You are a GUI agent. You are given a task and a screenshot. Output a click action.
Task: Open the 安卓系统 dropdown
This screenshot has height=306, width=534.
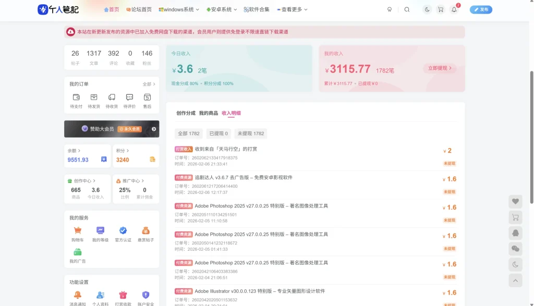tap(221, 9)
